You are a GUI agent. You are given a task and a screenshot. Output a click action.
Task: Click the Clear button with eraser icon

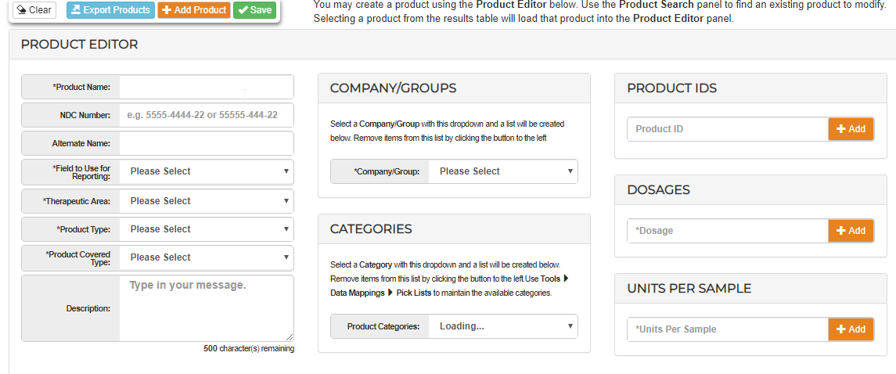[x=34, y=10]
